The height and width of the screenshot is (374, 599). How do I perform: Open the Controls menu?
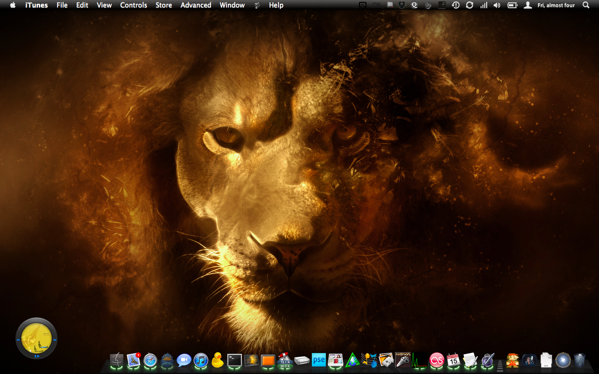click(x=134, y=5)
